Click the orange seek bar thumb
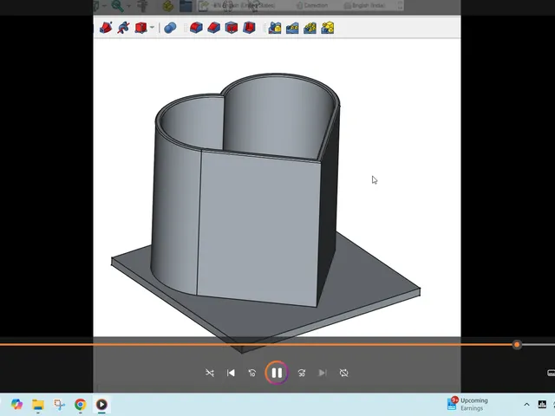This screenshot has height=416, width=555. click(x=517, y=345)
